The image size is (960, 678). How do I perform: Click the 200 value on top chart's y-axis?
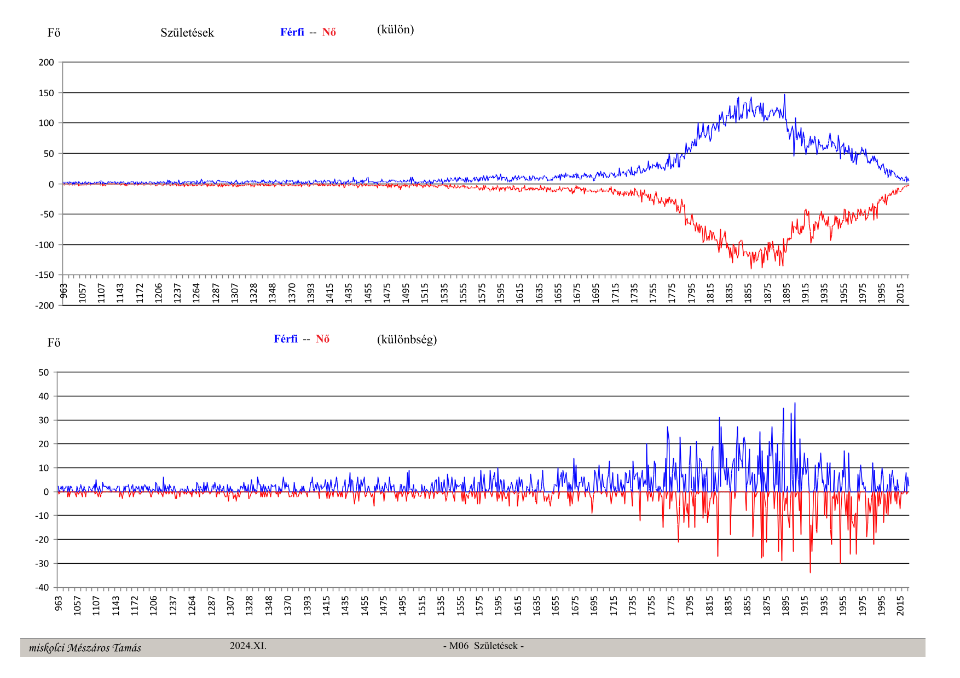click(x=47, y=62)
